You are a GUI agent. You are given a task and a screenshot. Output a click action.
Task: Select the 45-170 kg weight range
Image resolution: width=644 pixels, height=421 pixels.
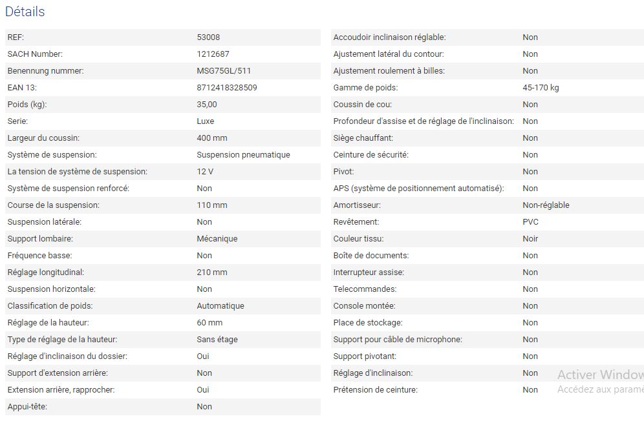click(x=541, y=88)
